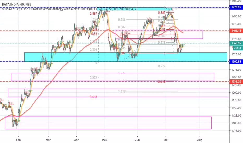Viewport: 243px width, 143px height.
Task: Select the magenta rectangle containing the 1.618 label
Action: (119, 93)
